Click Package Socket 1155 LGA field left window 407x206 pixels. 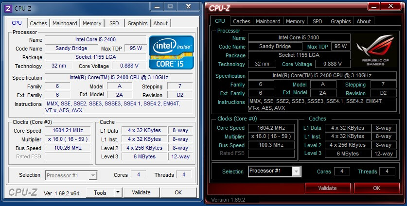point(95,57)
